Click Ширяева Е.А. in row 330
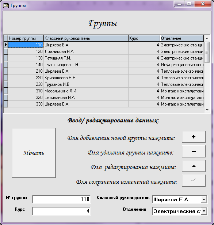 coord(86,104)
